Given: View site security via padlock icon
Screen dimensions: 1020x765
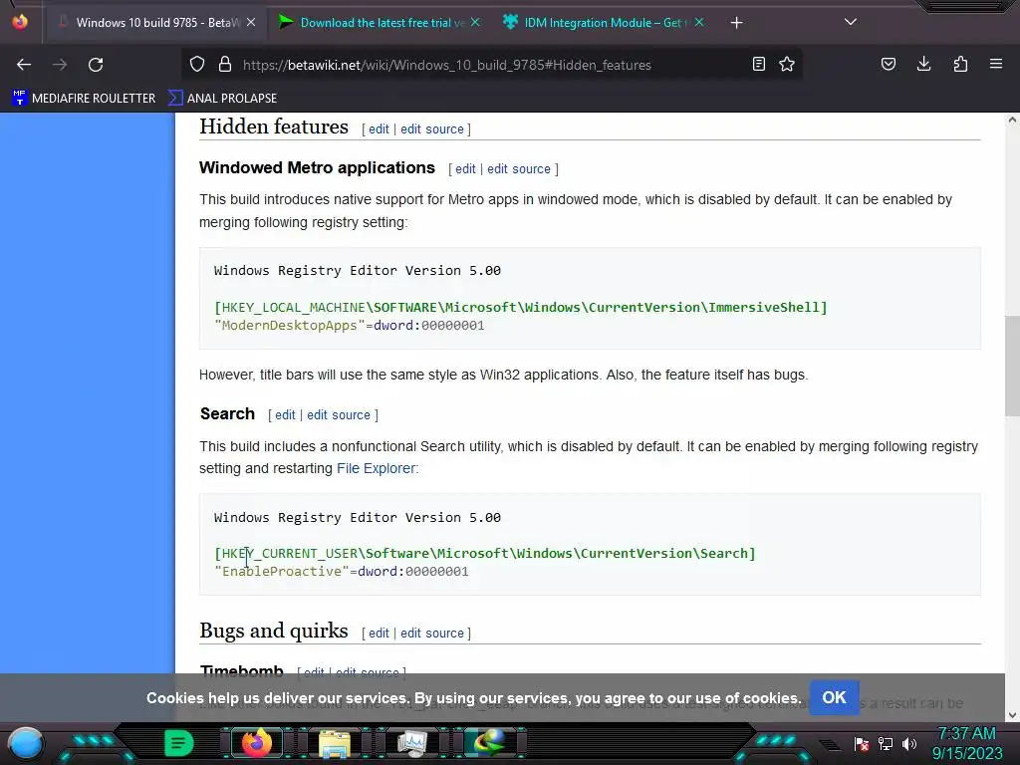Looking at the screenshot, I should click(225, 65).
